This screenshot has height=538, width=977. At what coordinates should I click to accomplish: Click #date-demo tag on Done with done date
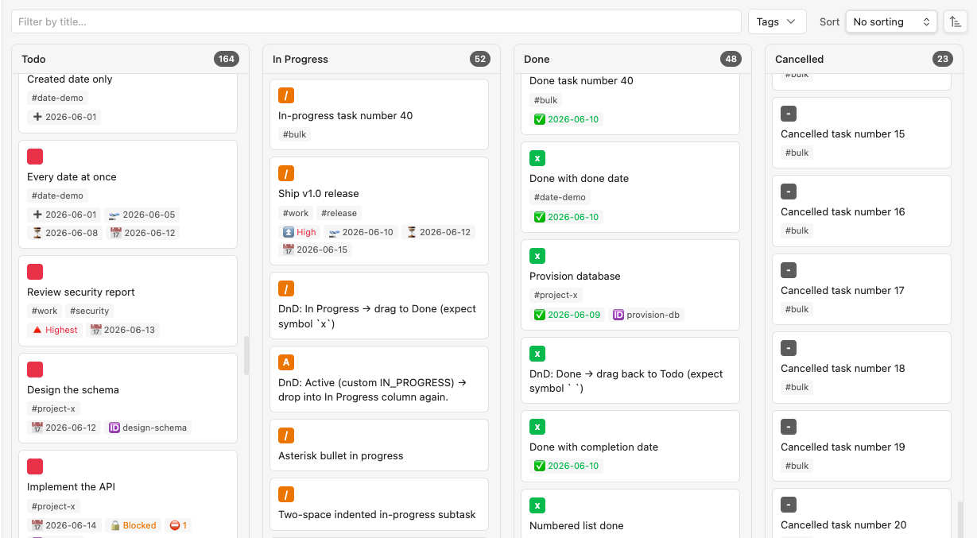560,197
